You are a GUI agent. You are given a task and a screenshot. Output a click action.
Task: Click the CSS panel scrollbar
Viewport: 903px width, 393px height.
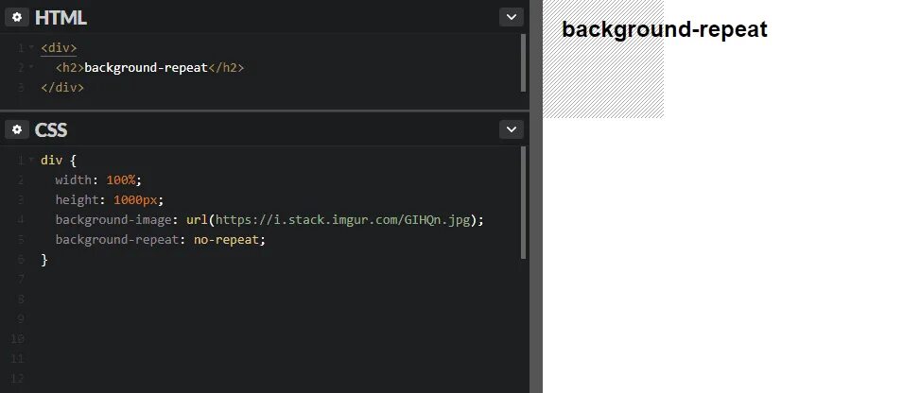pos(523,202)
